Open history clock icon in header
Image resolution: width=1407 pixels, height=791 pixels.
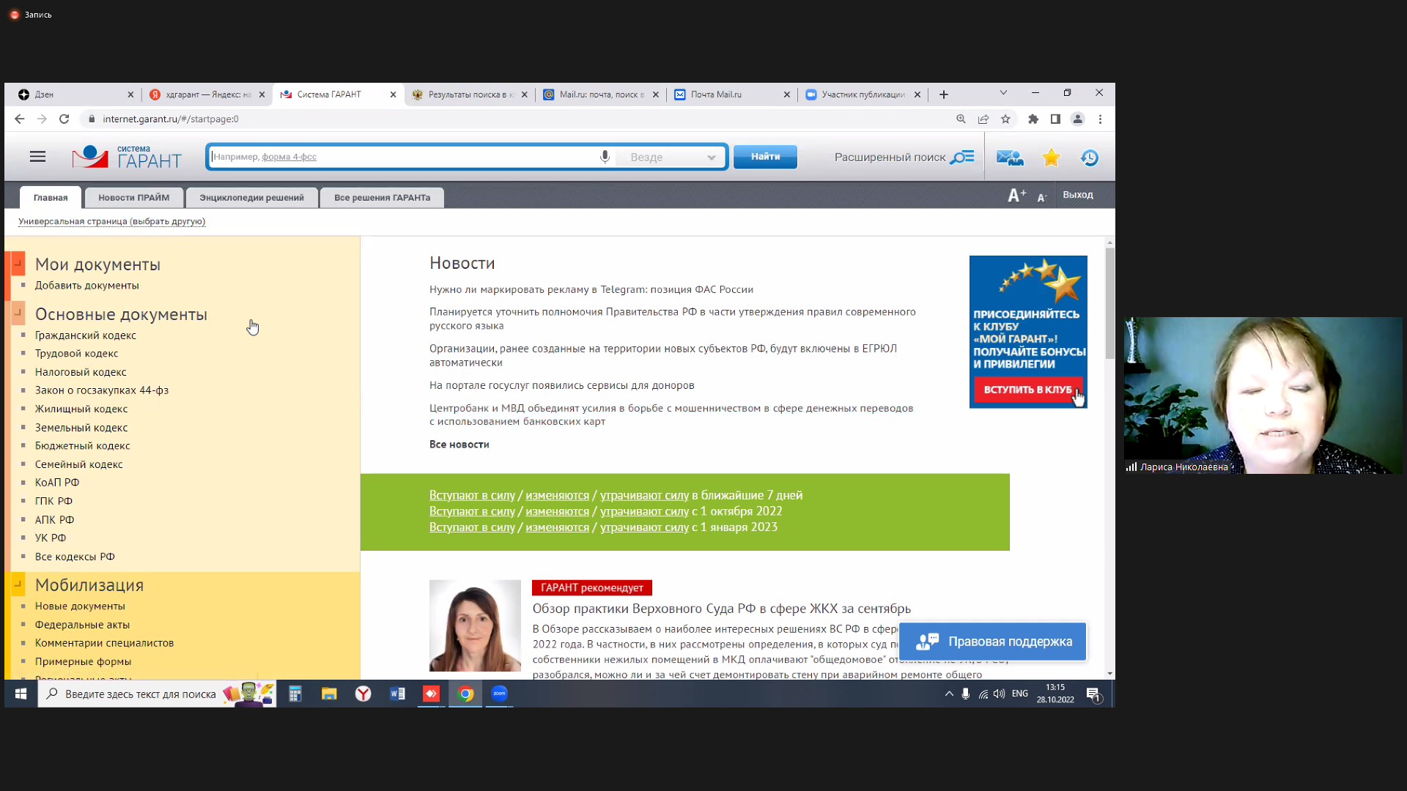[1089, 157]
